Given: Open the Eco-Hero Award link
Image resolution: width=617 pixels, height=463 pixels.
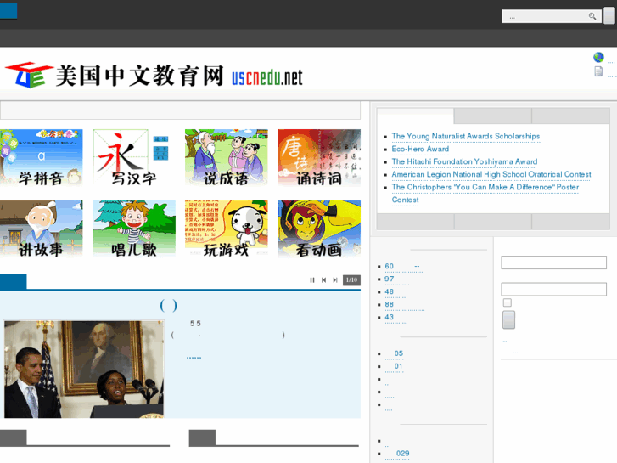Looking at the screenshot, I should (x=420, y=149).
